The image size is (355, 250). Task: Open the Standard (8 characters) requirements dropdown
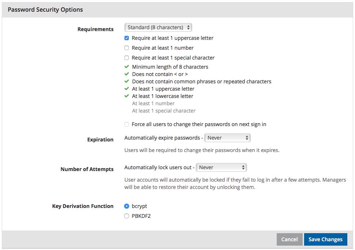[x=158, y=27]
